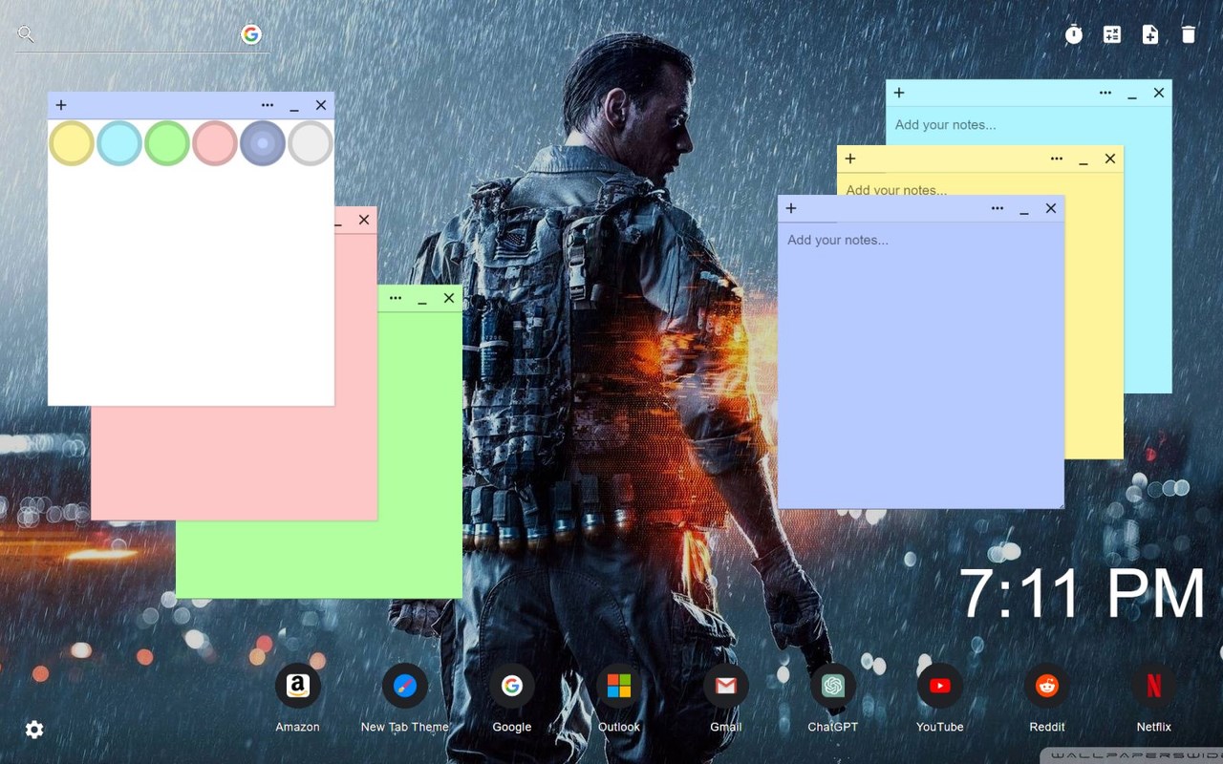Open the Outlook shortcut
Viewport: 1223px width, 764px height.
[x=619, y=686]
